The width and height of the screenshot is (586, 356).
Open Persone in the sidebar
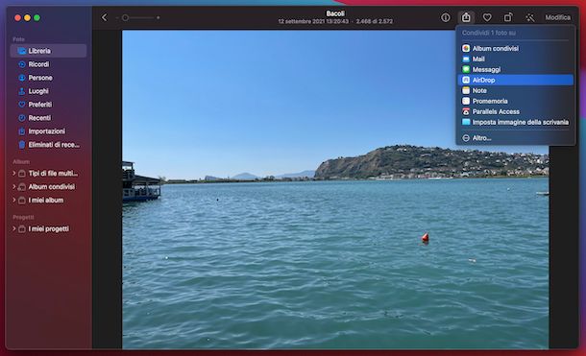point(48,78)
